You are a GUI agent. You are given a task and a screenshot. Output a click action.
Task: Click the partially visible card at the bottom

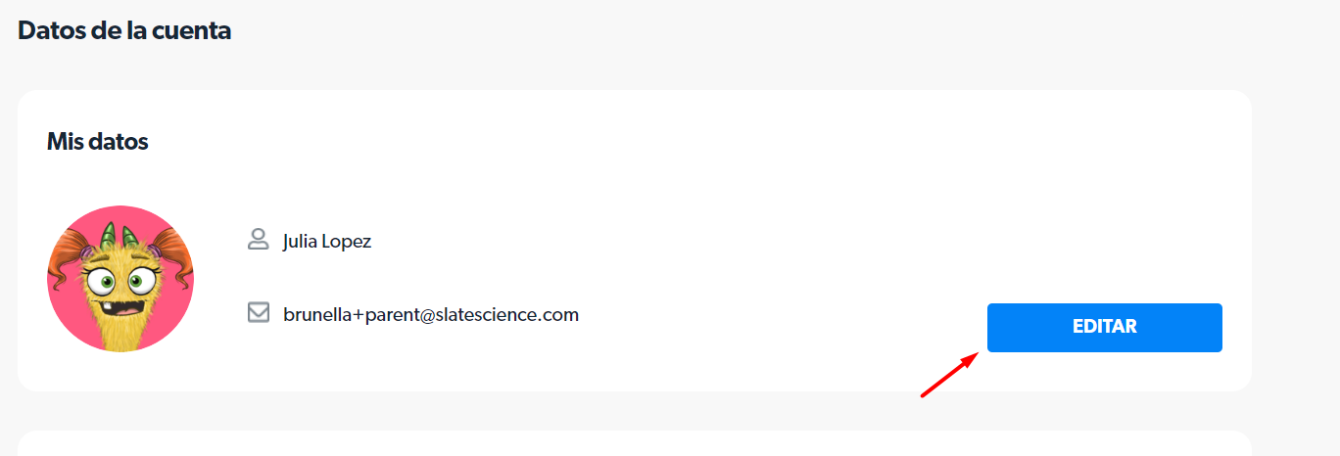[x=635, y=443]
